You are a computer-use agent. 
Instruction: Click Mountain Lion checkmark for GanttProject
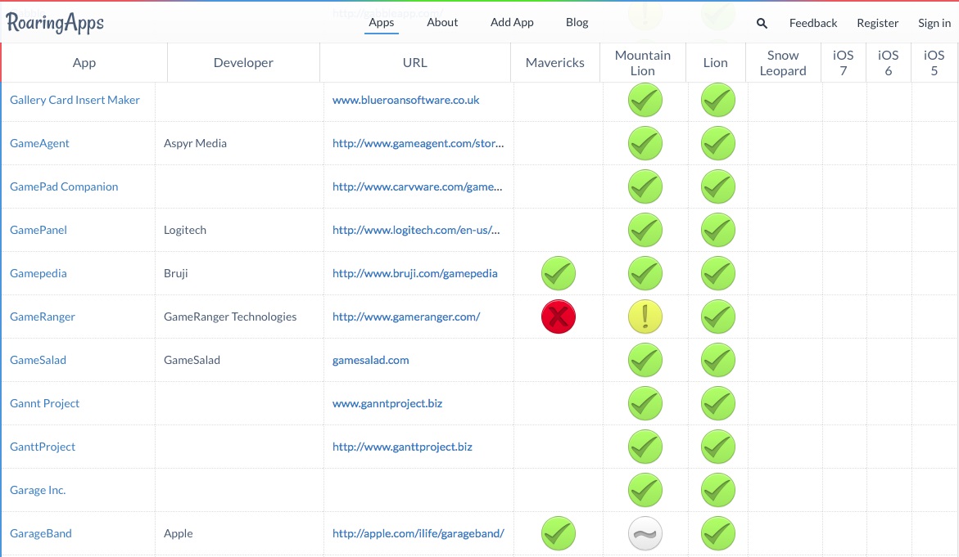(645, 447)
